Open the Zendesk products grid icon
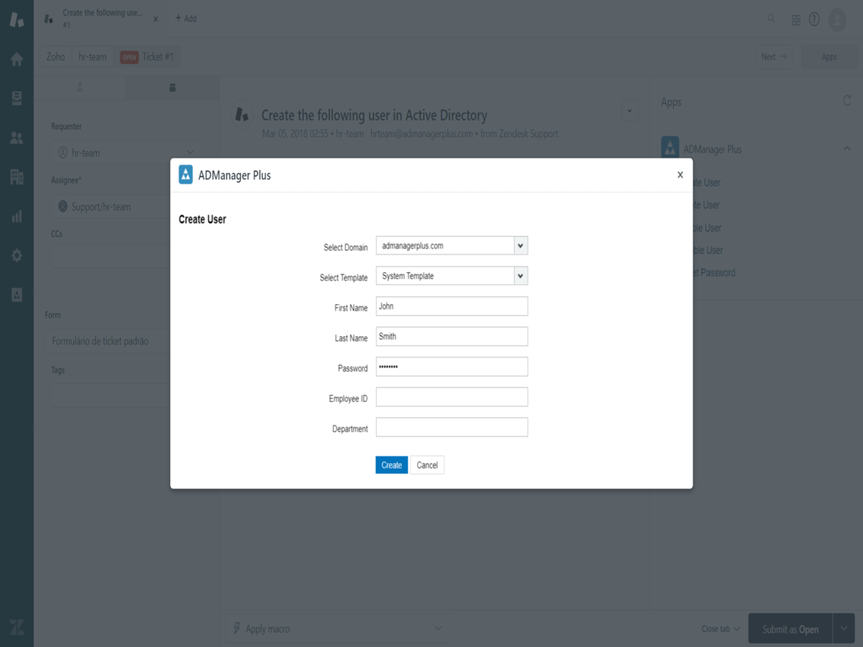The width and height of the screenshot is (863, 647). pyautogui.click(x=796, y=19)
